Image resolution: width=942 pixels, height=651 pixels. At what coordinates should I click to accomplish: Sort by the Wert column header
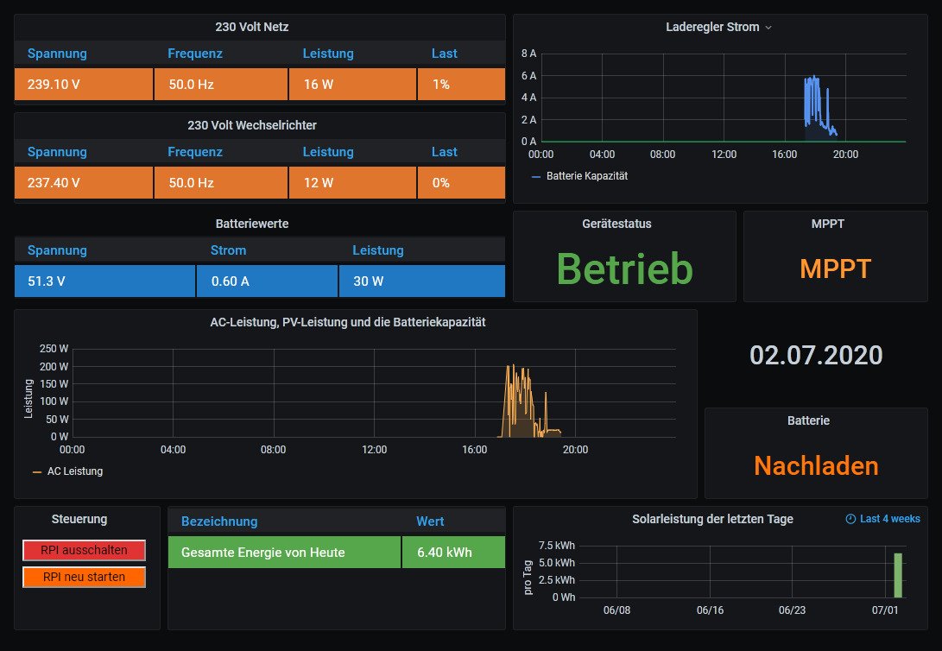(x=430, y=521)
